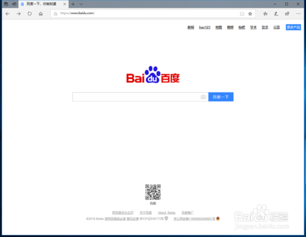This screenshot has height=237, width=306.
Task: Open the 百度推广 footer link
Action: (x=188, y=213)
